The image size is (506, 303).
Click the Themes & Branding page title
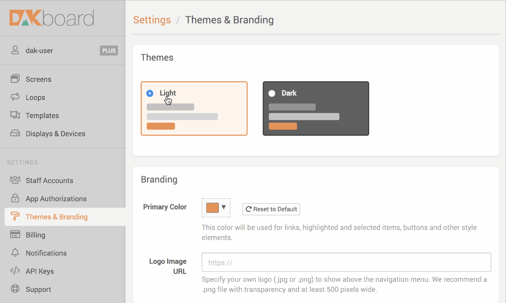point(229,20)
